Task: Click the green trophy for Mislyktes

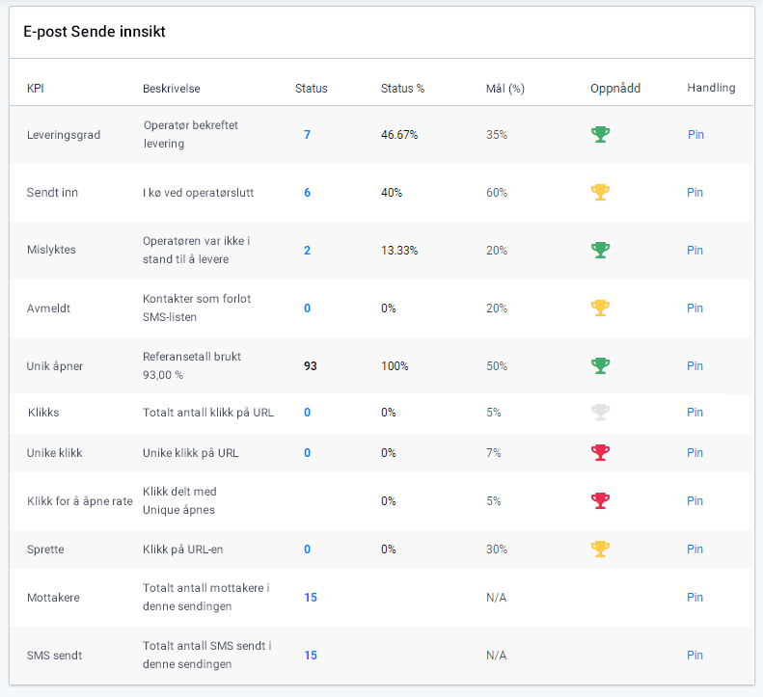Action: 600,250
